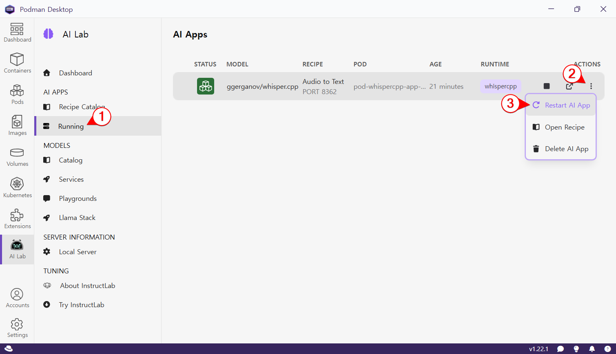Go to Pods in left navigation

pyautogui.click(x=17, y=95)
